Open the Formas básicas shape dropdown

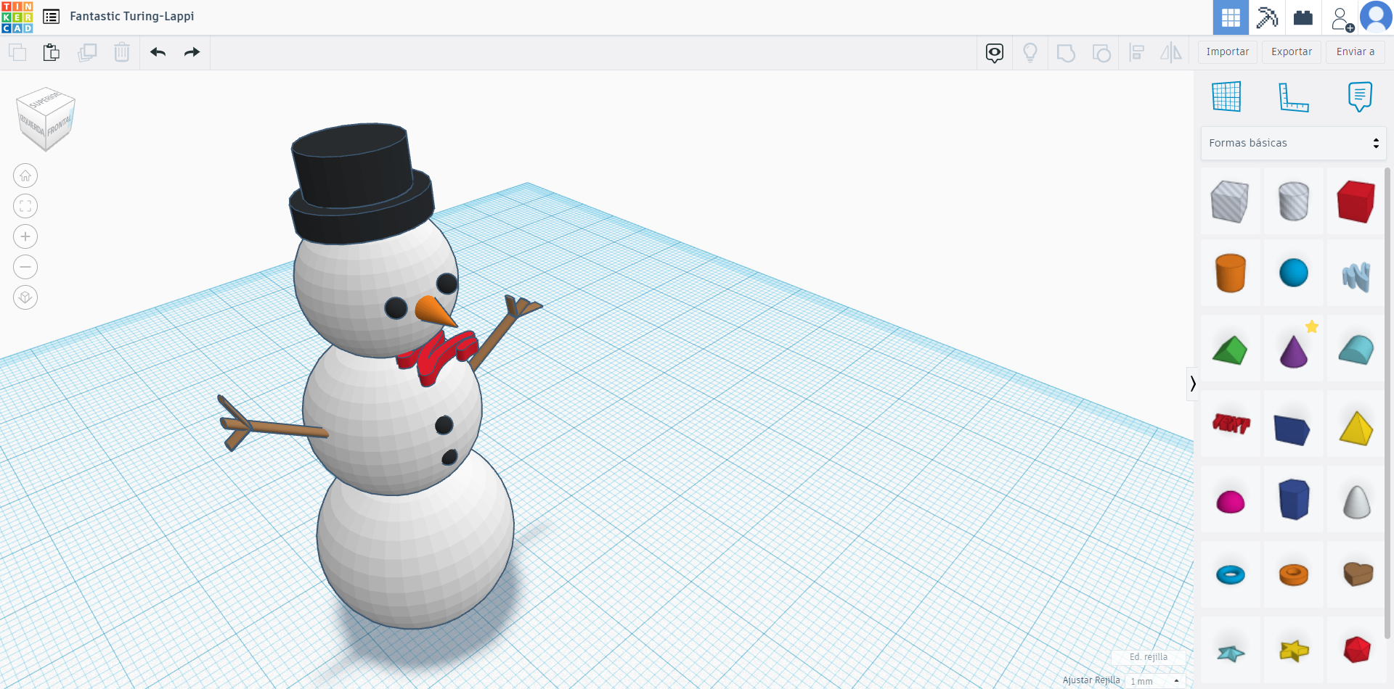1294,144
